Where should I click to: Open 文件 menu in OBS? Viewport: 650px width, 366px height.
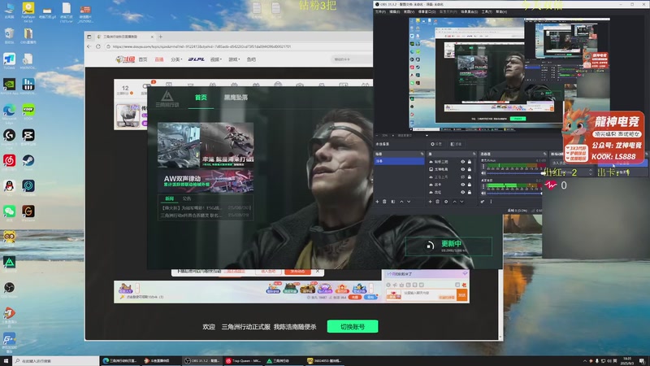coord(380,11)
